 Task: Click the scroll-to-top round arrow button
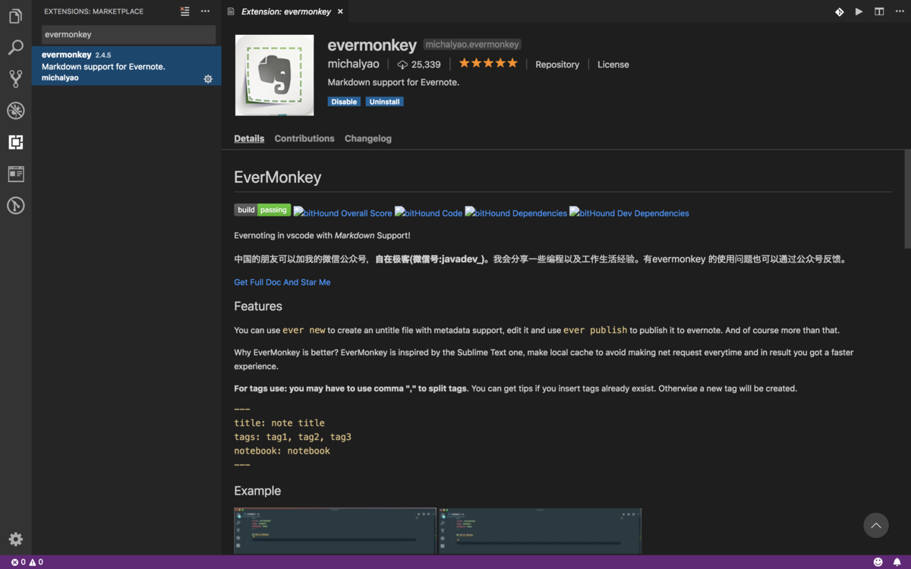click(876, 525)
